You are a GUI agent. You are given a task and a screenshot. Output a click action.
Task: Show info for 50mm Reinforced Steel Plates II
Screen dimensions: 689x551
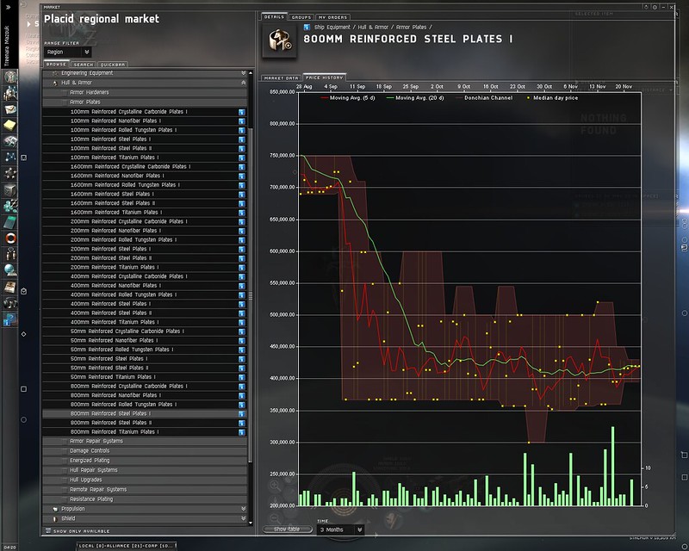coord(242,368)
